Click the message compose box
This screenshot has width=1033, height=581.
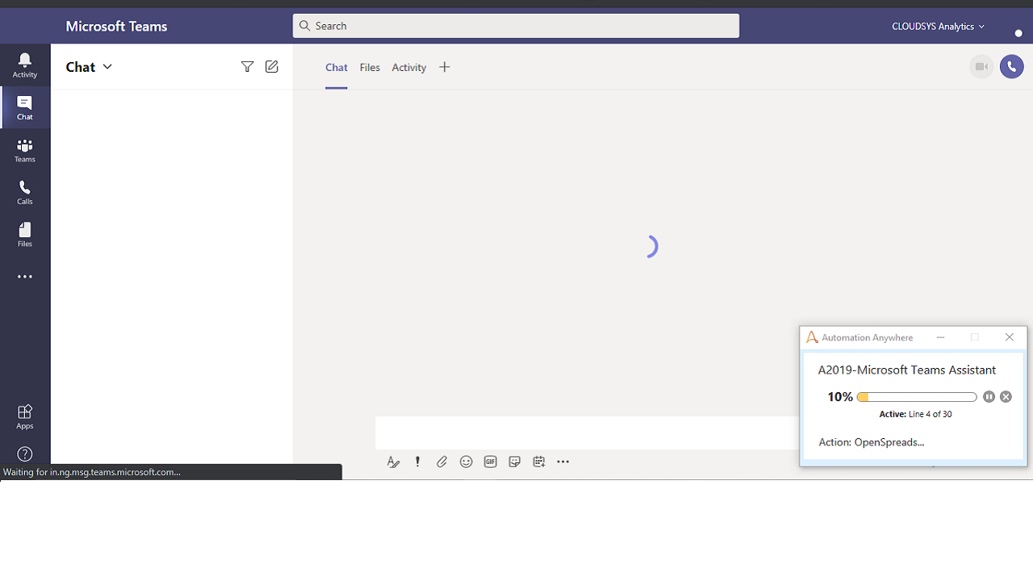(587, 433)
